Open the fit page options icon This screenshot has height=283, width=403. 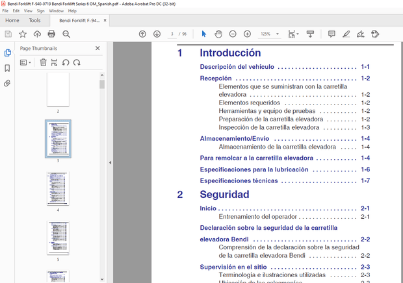pos(293,34)
